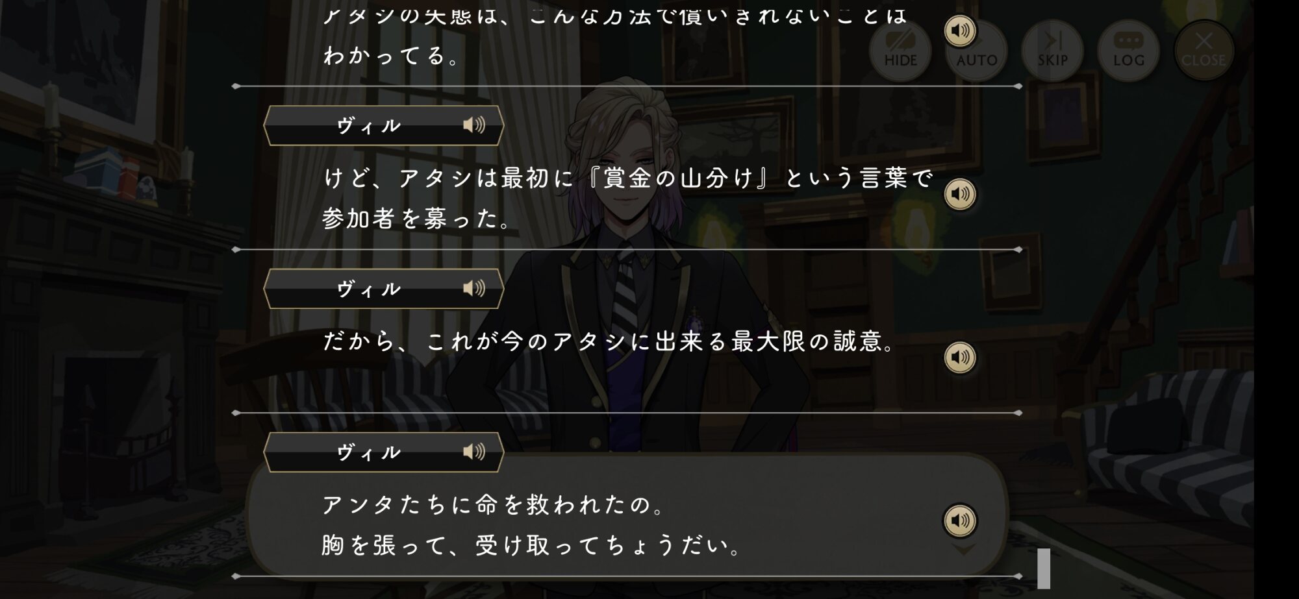The width and height of the screenshot is (1299, 599).
Task: Click the '胸を張って、受け取ってちょうだい' text
Action: 532,545
